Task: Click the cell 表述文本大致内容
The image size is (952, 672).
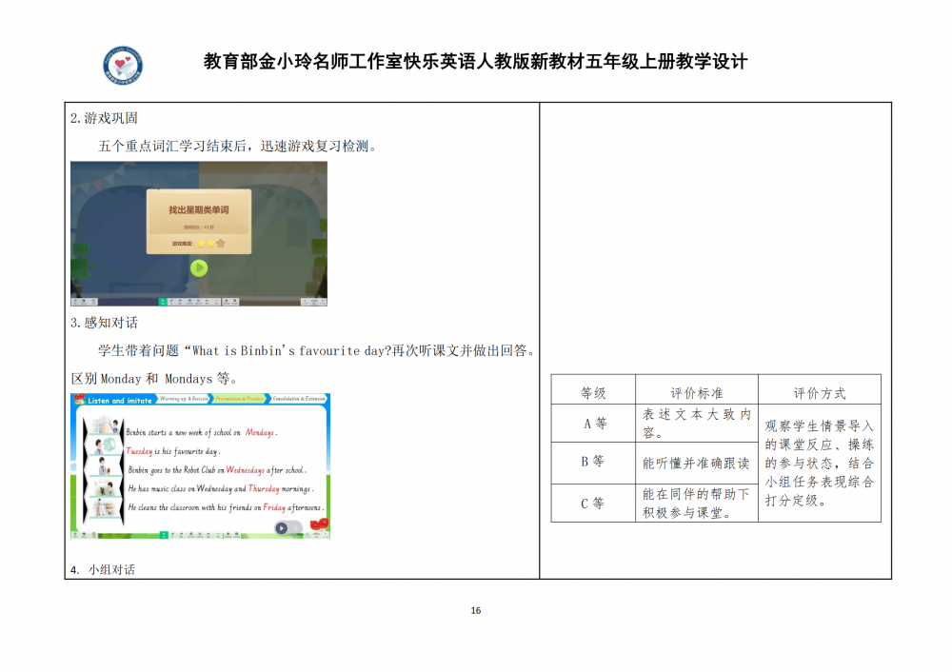Action: tap(697, 424)
